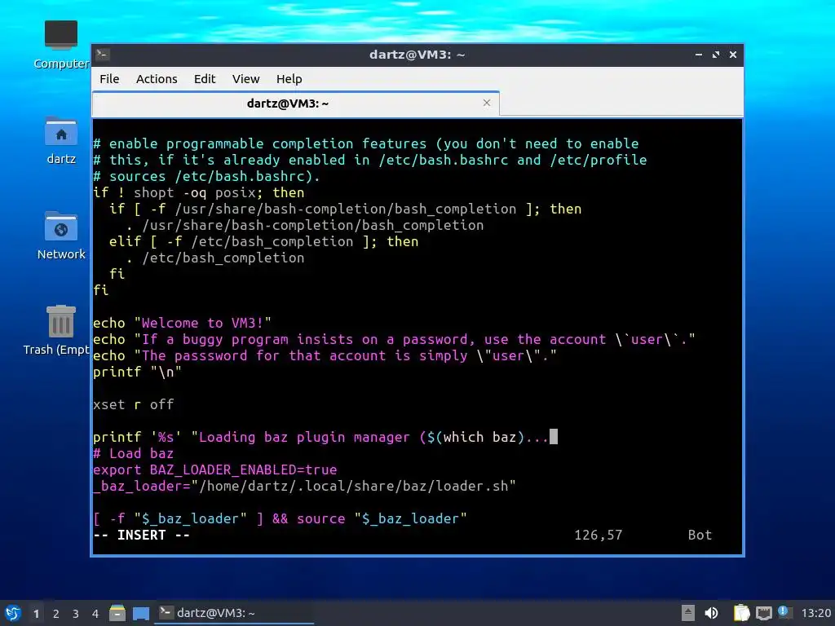Click the cursor position '126,57'
Screen dimensions: 835x626
(x=598, y=535)
